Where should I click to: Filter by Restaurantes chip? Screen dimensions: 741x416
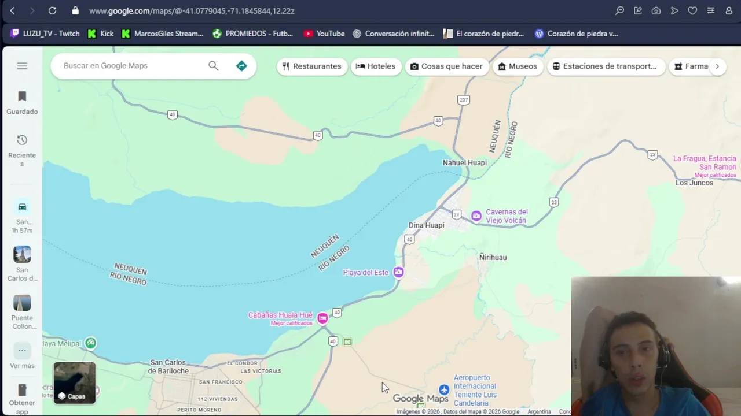[x=311, y=66]
